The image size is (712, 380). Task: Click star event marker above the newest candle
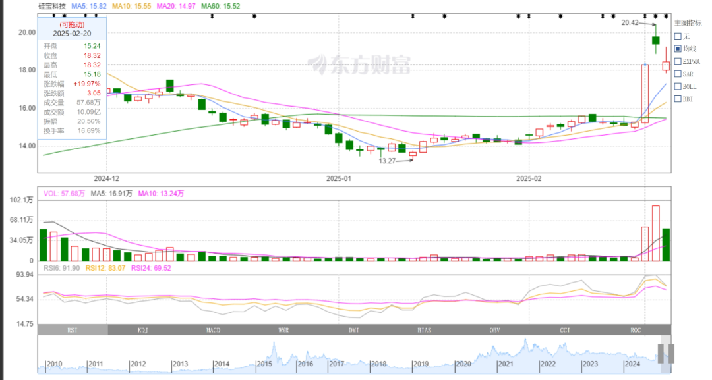tap(666, 16)
